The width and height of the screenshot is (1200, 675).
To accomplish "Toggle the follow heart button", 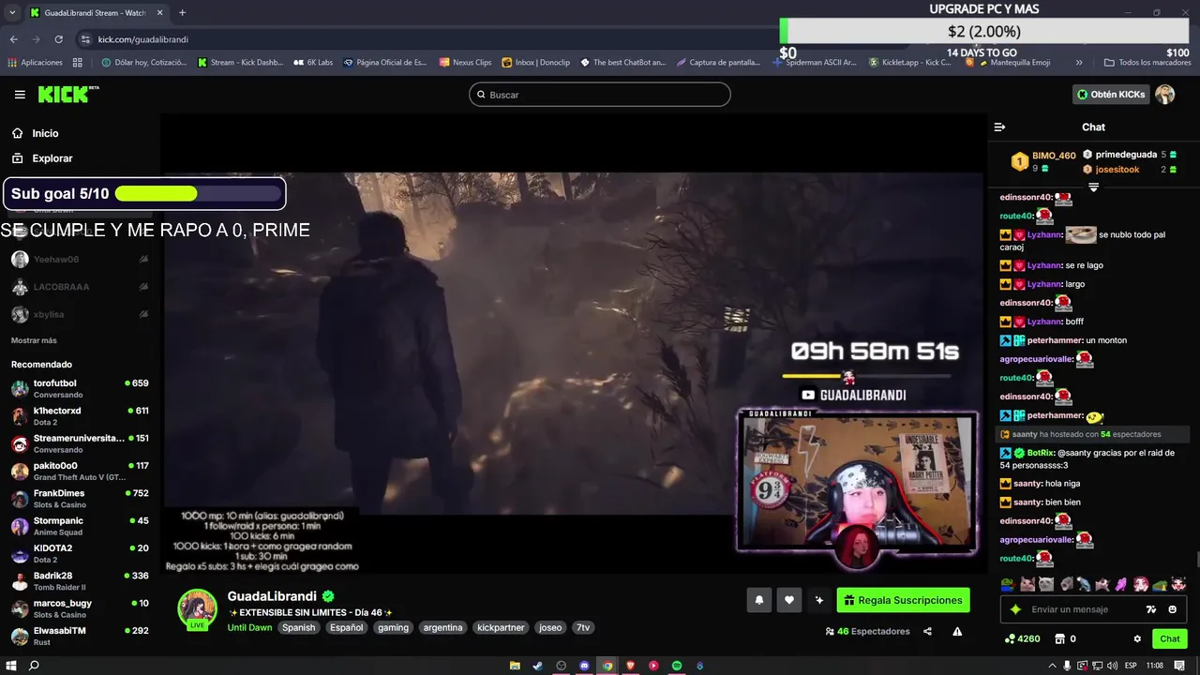I will (789, 600).
